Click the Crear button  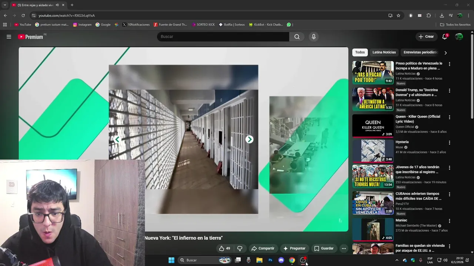426,37
